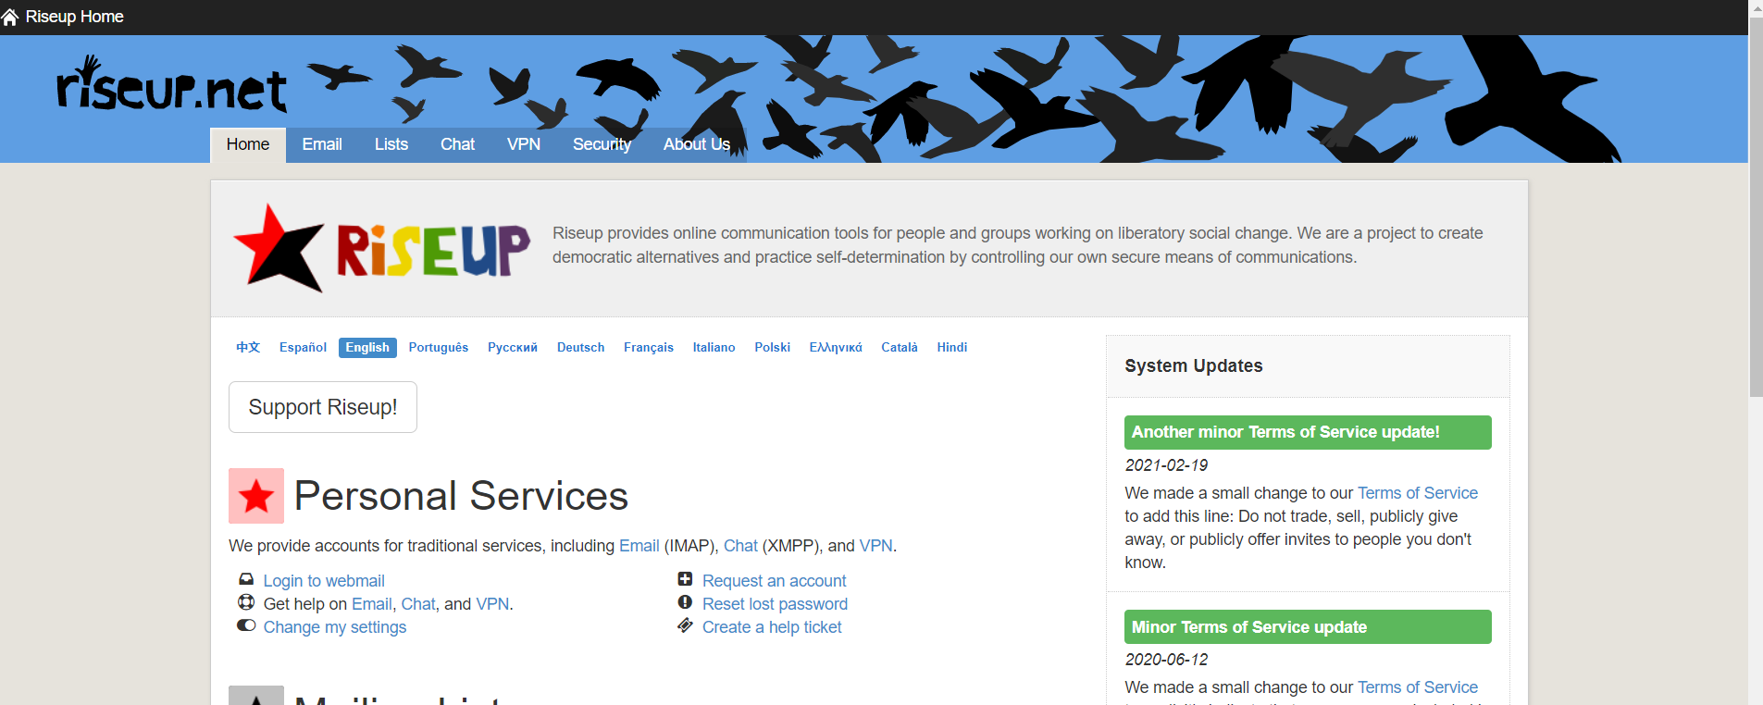This screenshot has height=705, width=1763.
Task: Click the date 2020-06-12
Action: click(1166, 660)
